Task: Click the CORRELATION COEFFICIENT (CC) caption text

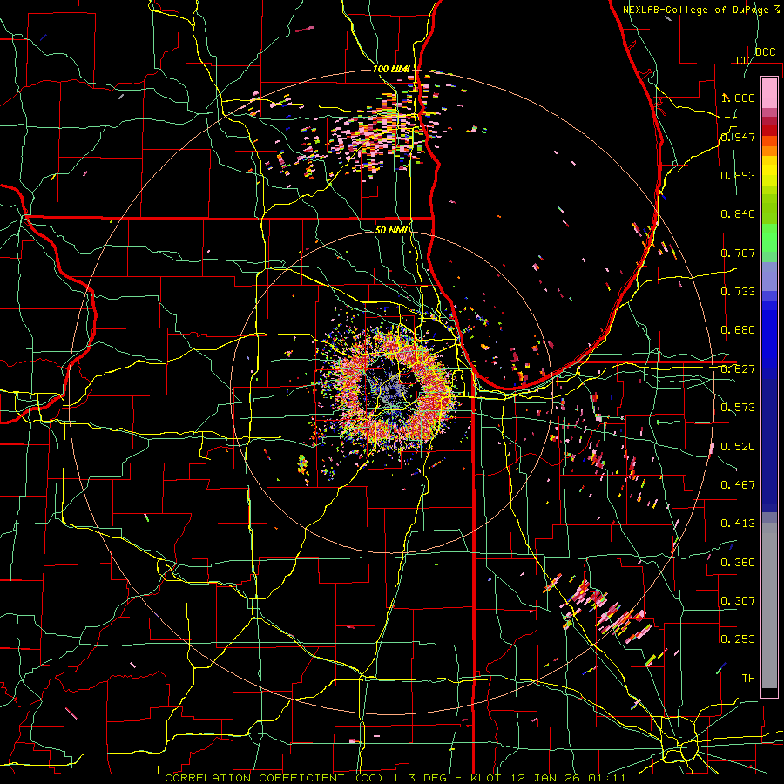Action: click(274, 778)
